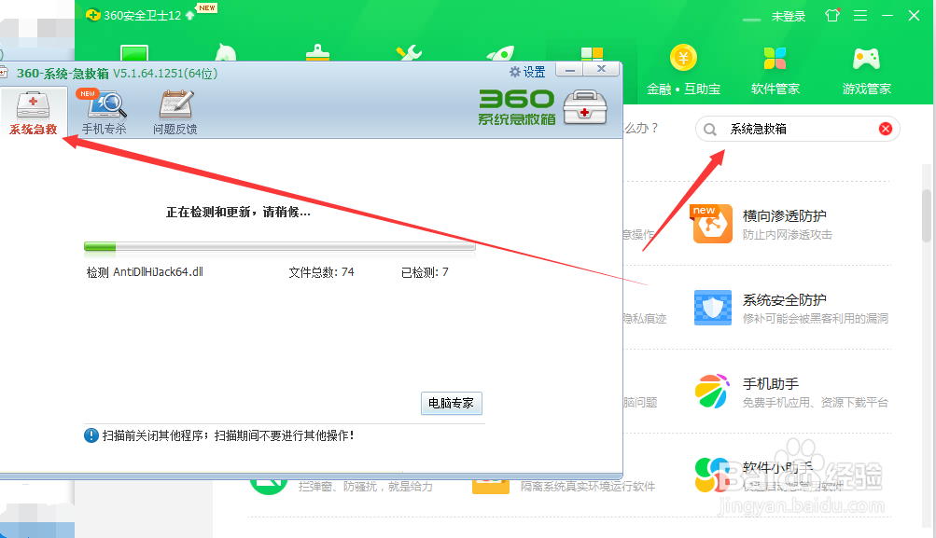Click the scan progress bar
Viewport: 936px width, 538px height.
(x=279, y=246)
